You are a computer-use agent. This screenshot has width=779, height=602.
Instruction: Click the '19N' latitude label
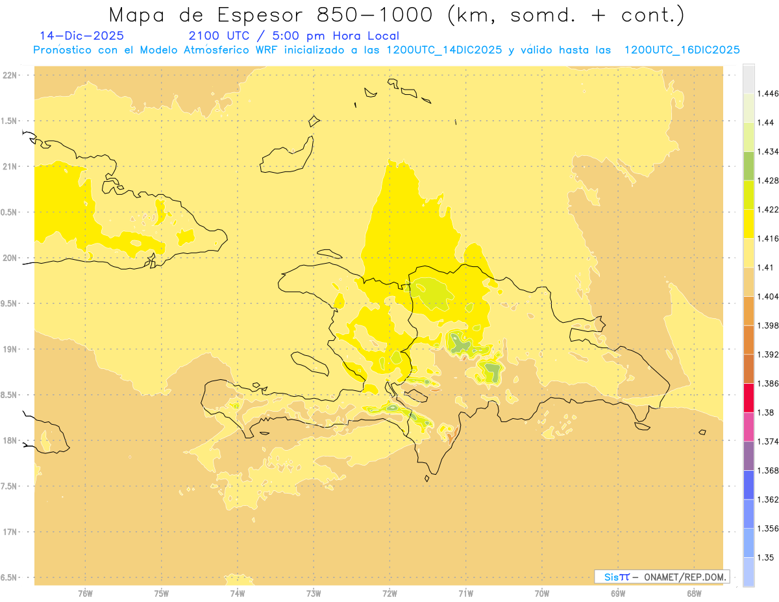point(10,349)
